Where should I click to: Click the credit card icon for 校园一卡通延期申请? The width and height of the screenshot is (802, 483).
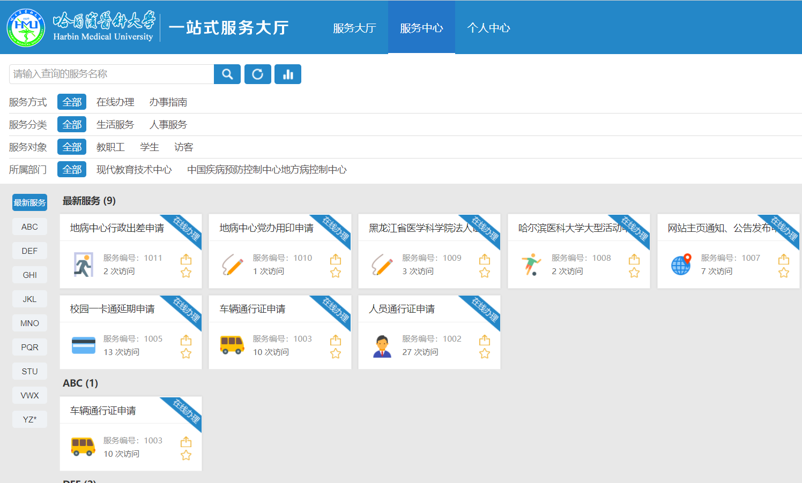point(84,345)
